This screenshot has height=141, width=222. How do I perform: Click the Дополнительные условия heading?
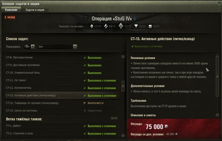147,86
